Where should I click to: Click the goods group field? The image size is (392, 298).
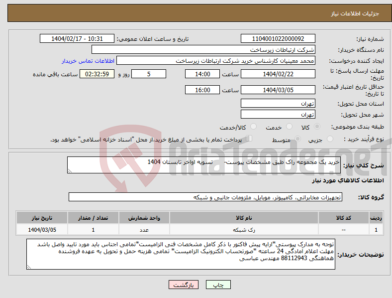coord(205,197)
